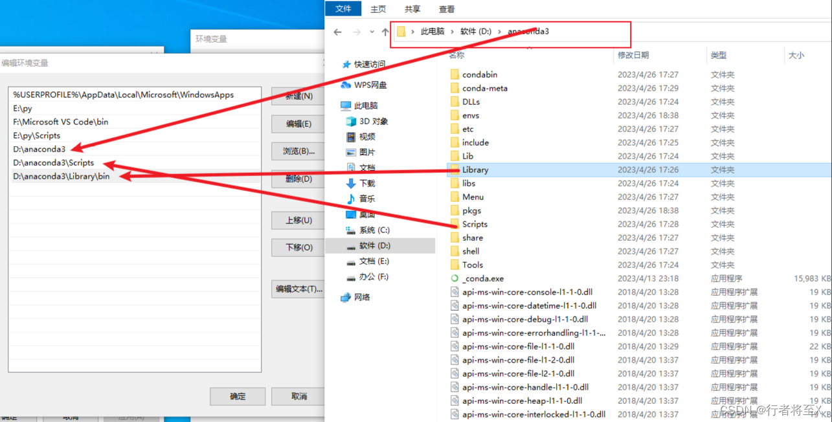Select 桌面 icon in sidebar
The width and height of the screenshot is (832, 422).
coord(351,214)
